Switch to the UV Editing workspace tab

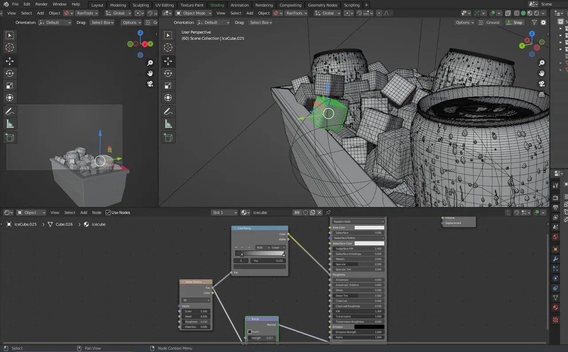(x=165, y=5)
